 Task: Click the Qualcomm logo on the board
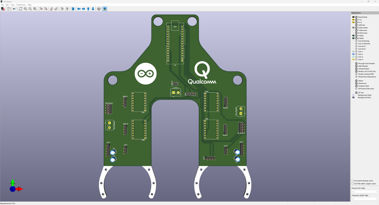pyautogui.click(x=202, y=73)
